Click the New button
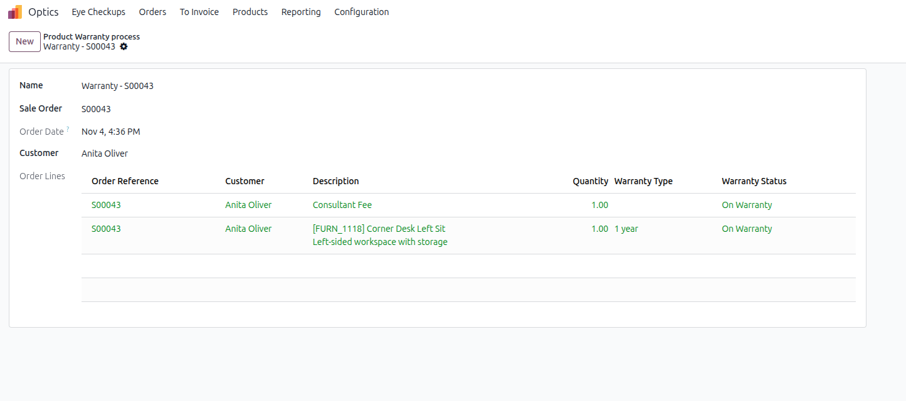Screen dimensions: 906x401 pyautogui.click(x=24, y=41)
